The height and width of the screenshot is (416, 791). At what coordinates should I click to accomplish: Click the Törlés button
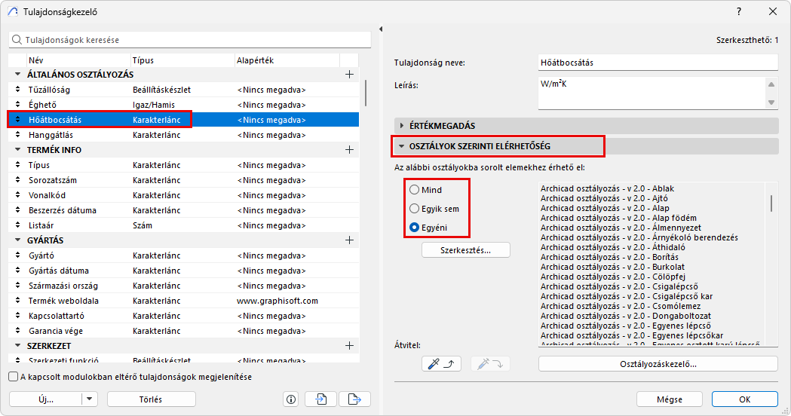pyautogui.click(x=151, y=399)
